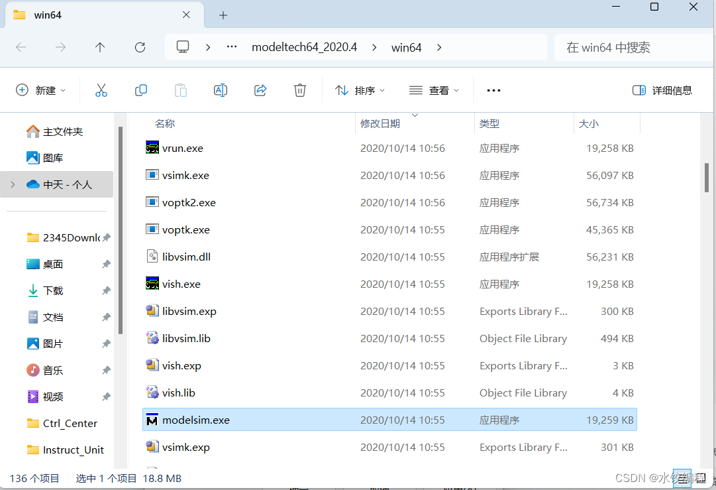Open 视频 in navigation pane

45,397
